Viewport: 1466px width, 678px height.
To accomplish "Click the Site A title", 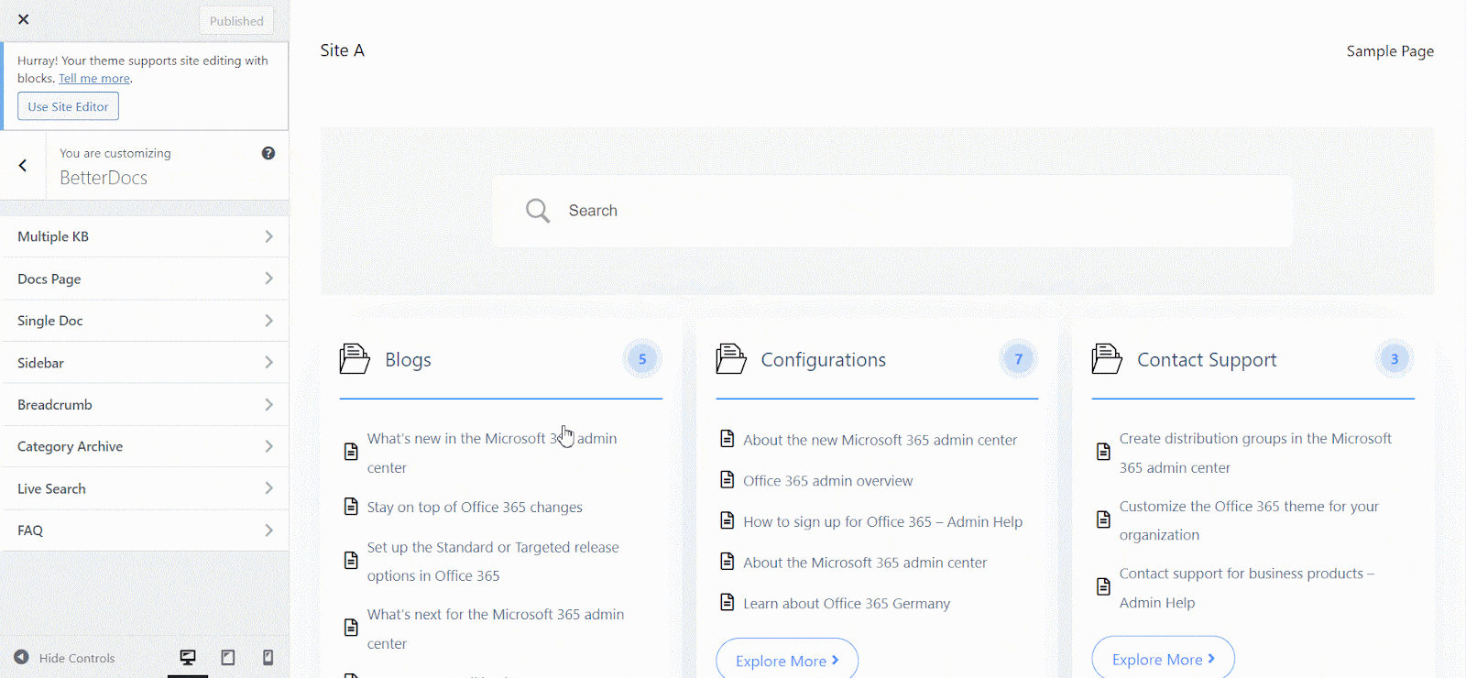I will click(x=343, y=50).
